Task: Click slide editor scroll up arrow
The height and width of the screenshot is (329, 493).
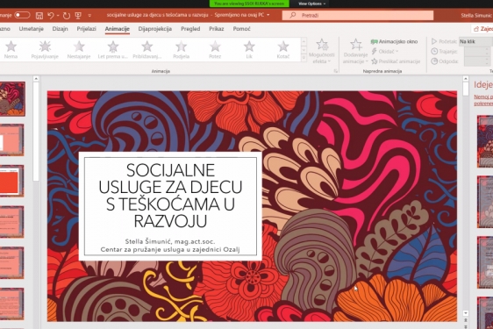Action: click(x=466, y=79)
